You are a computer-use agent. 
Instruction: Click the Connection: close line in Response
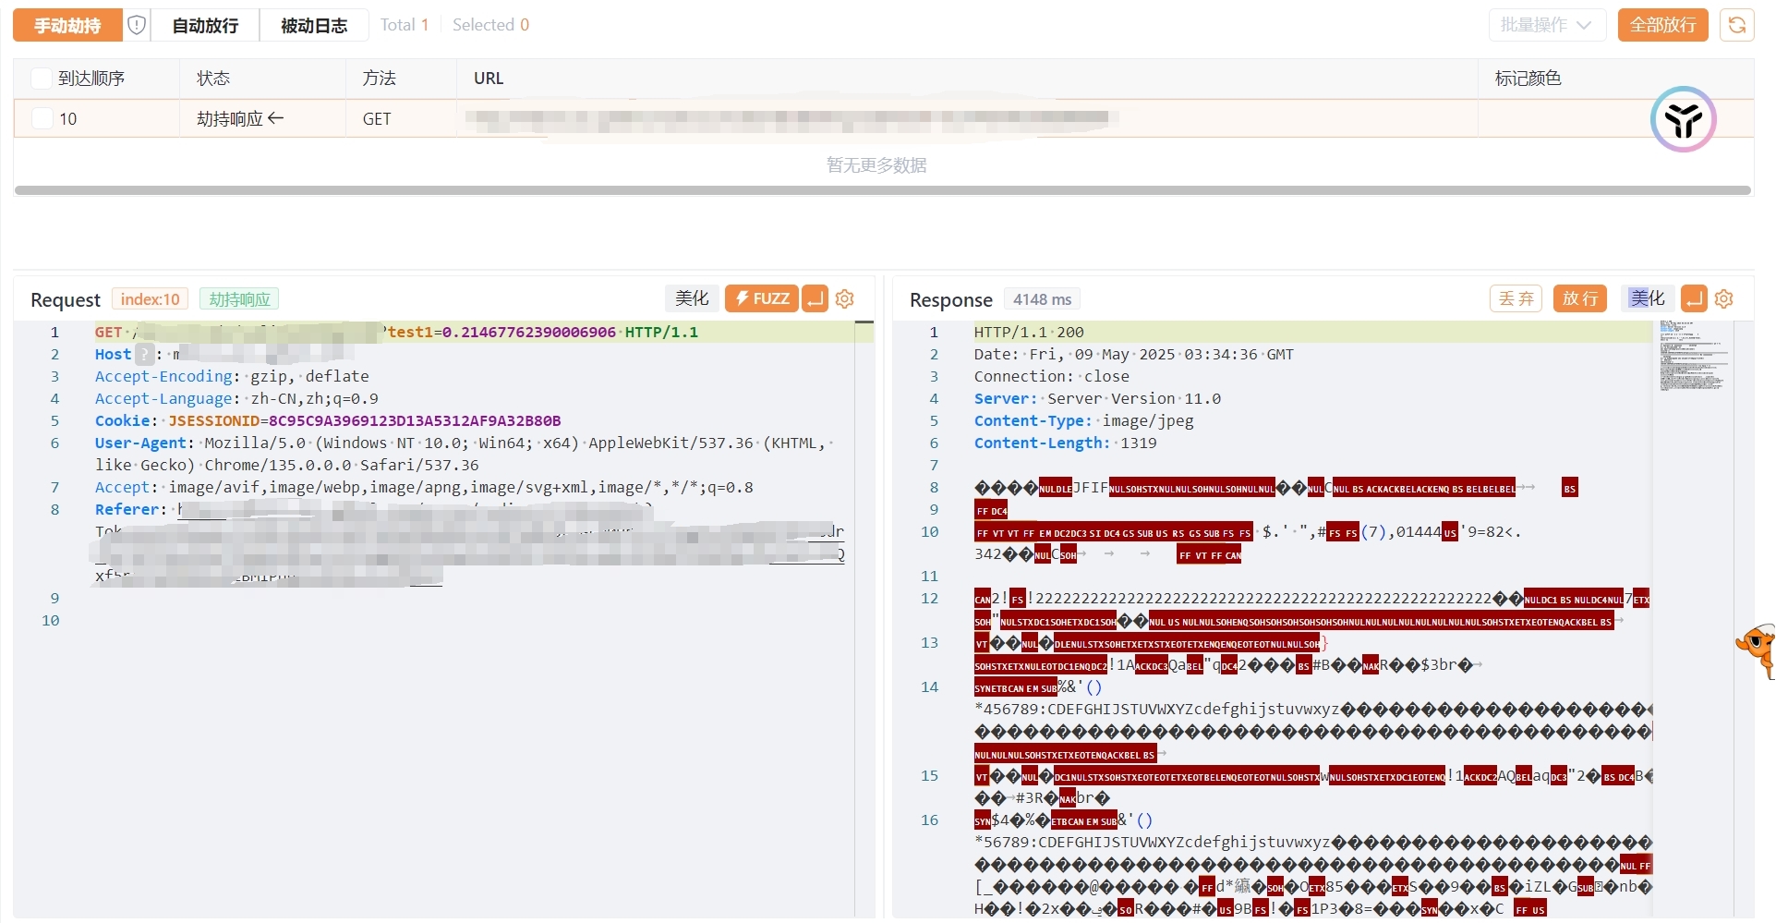(x=1051, y=376)
